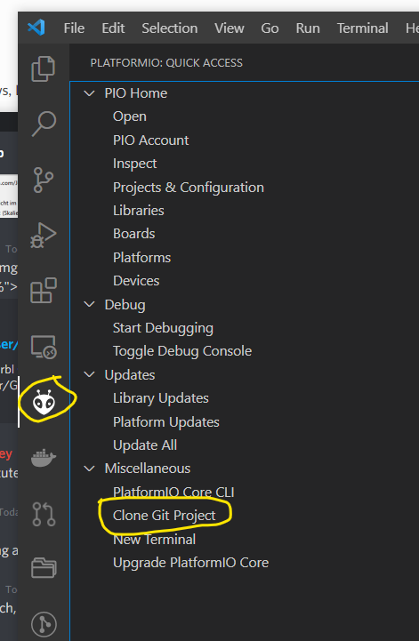Collapse the Debug section chevron
This screenshot has width=419, height=641.
coord(89,305)
